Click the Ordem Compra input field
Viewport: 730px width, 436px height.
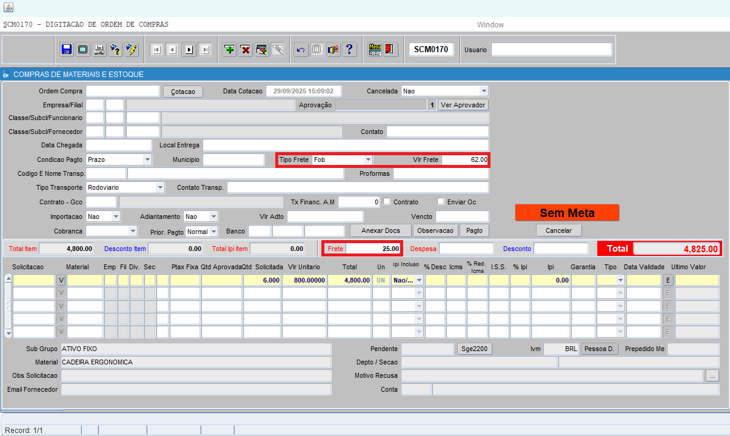(122, 91)
